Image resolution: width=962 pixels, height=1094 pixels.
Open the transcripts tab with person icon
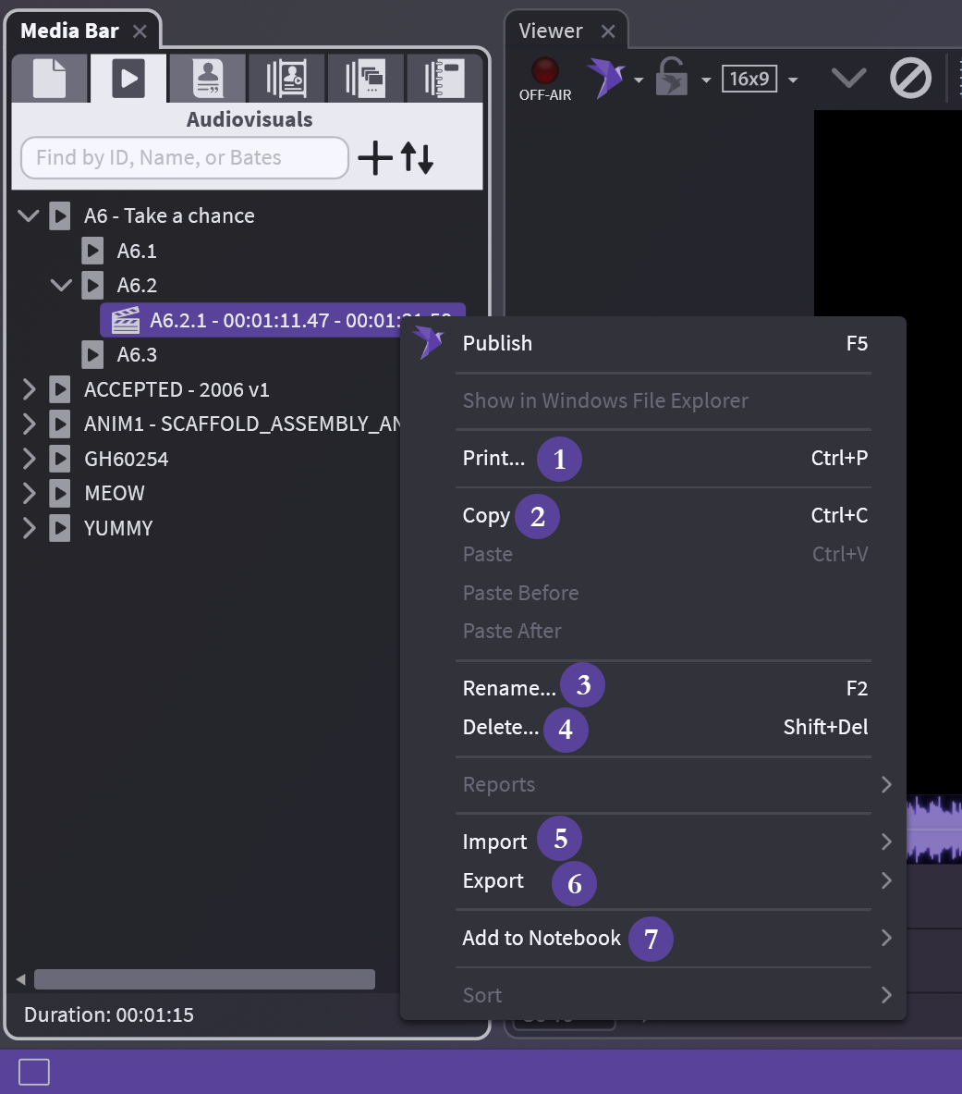coord(207,78)
